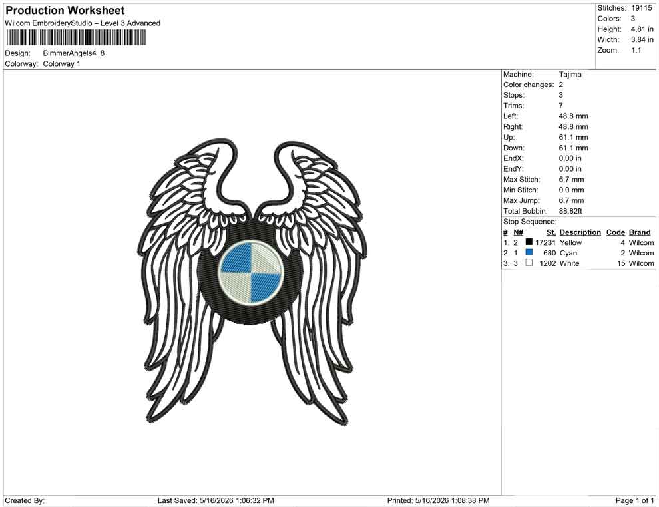Click the 'Color changes:' label
Screen dimensions: 659x507
tap(529, 85)
